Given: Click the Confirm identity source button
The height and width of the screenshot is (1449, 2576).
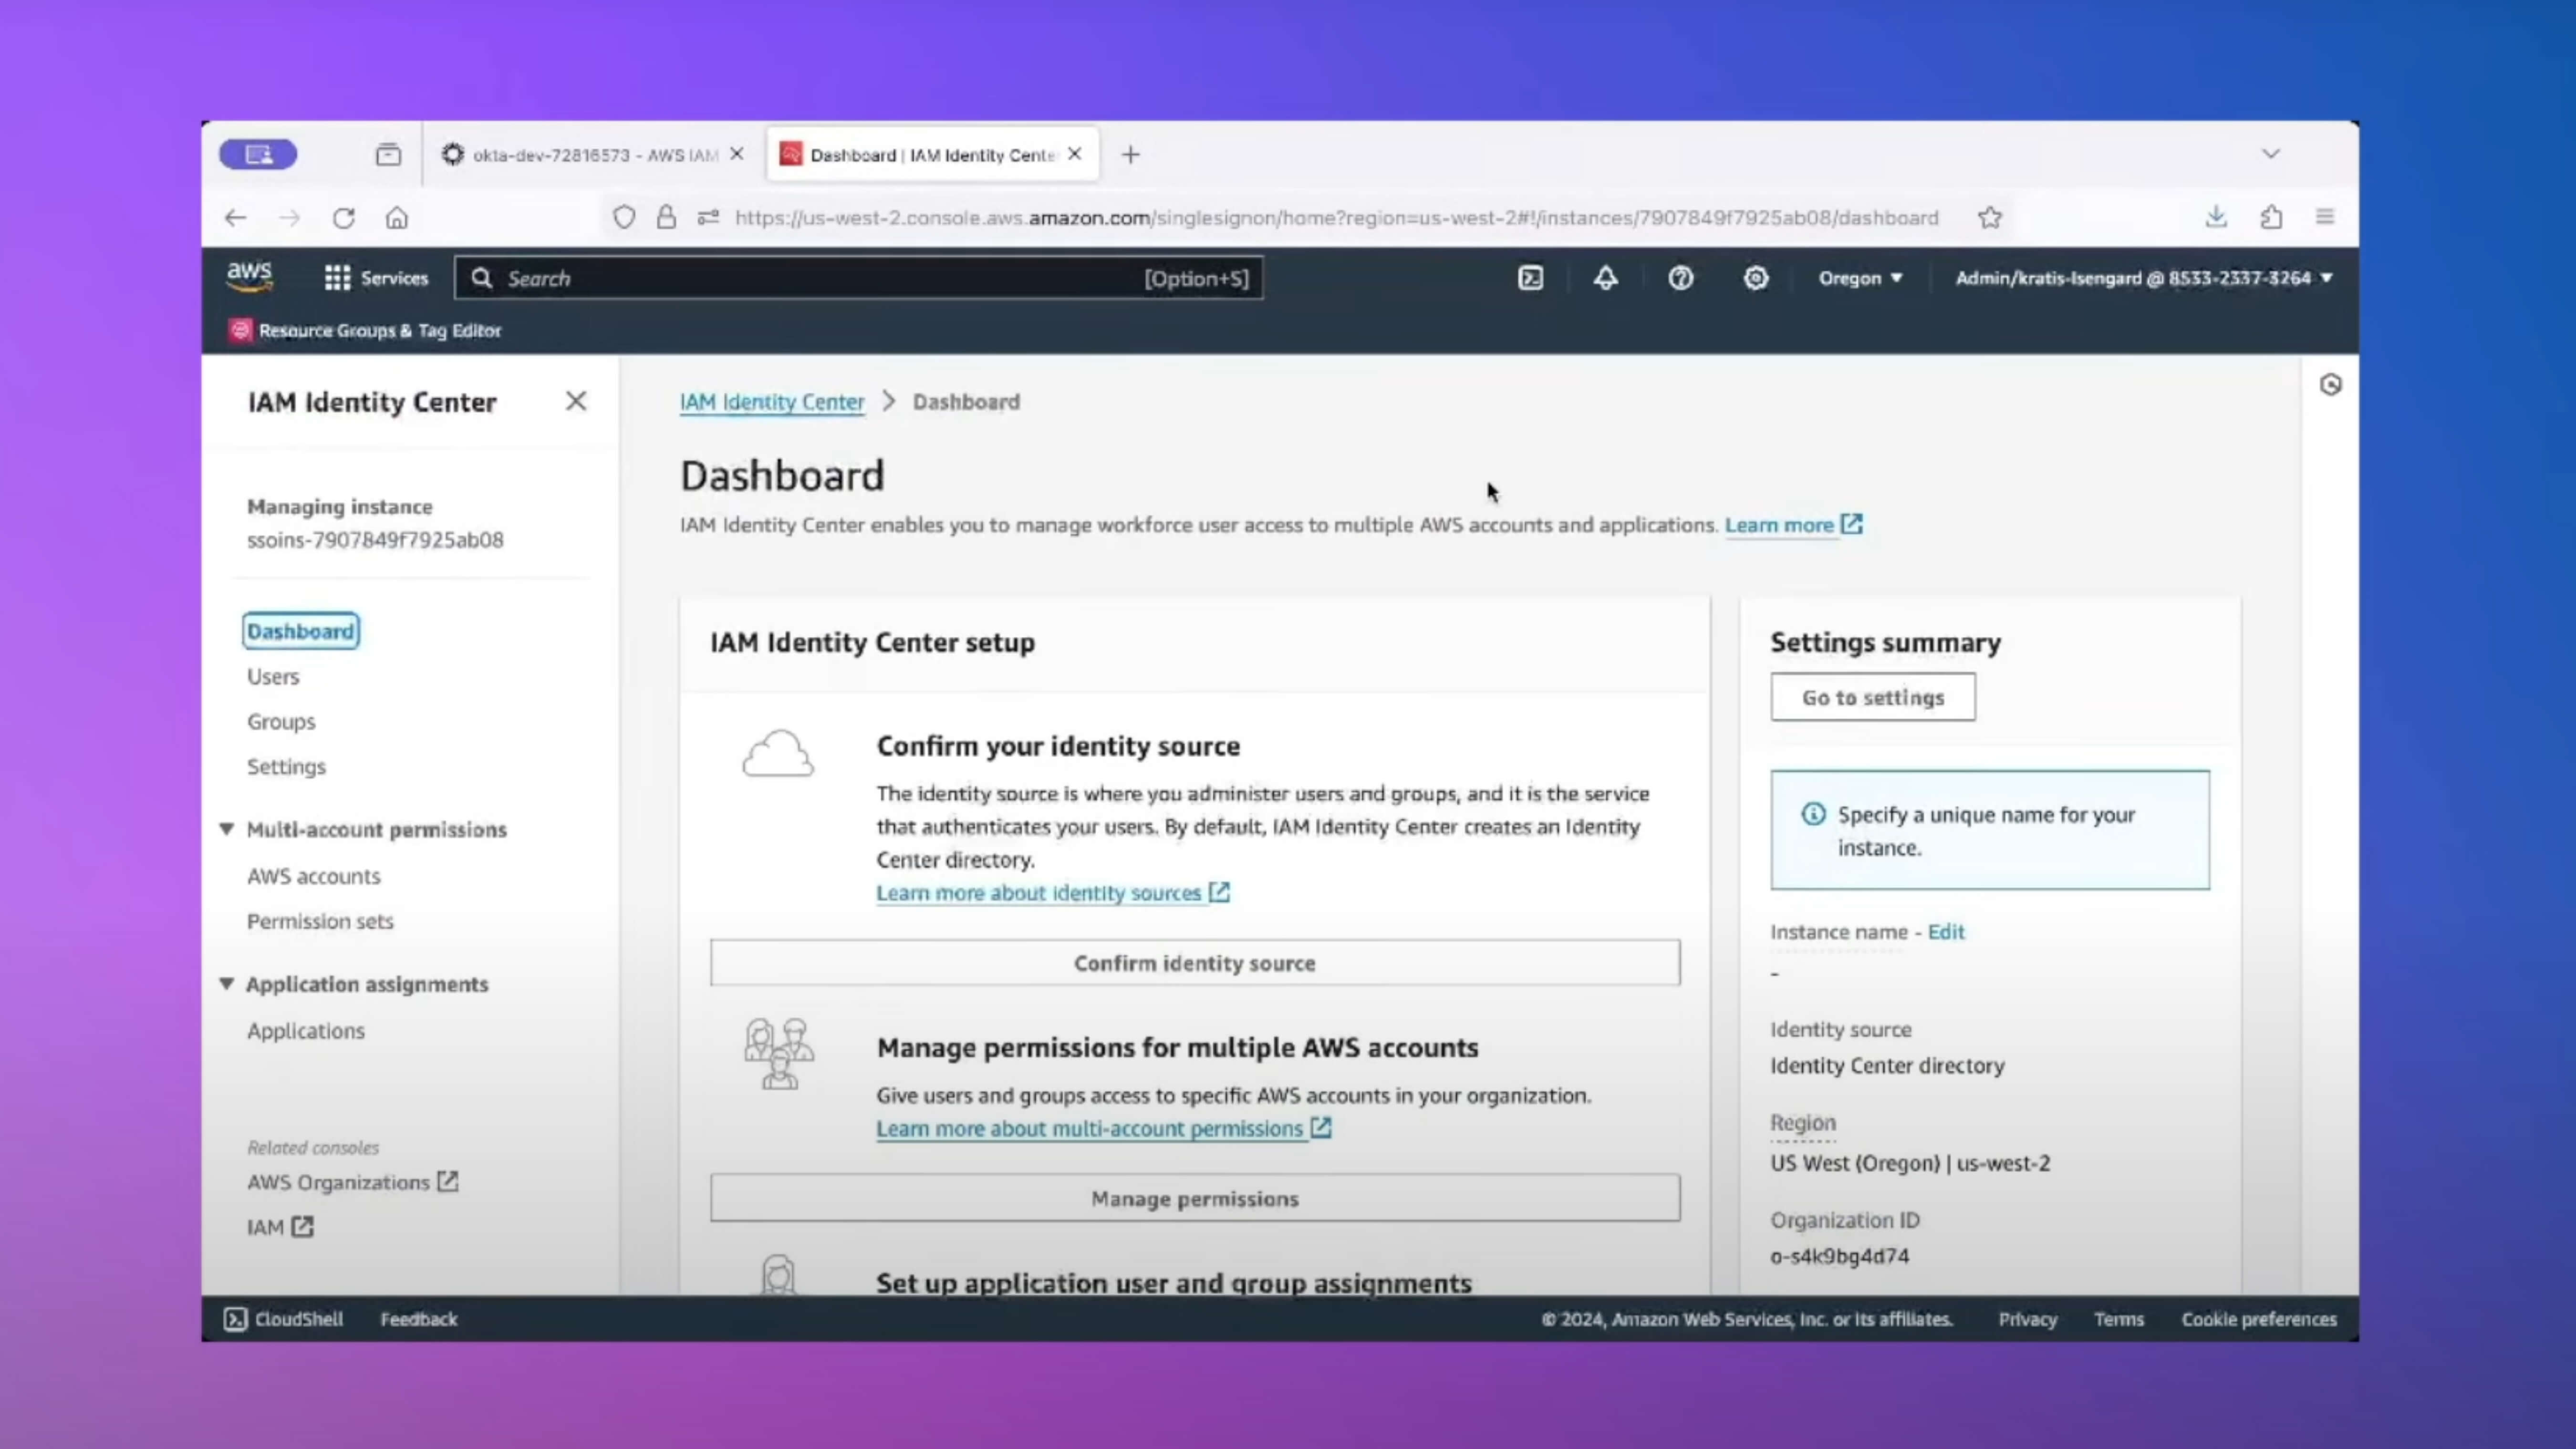Looking at the screenshot, I should tap(1194, 963).
